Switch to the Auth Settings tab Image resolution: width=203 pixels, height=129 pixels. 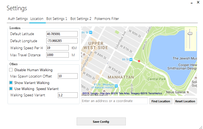point(18,19)
